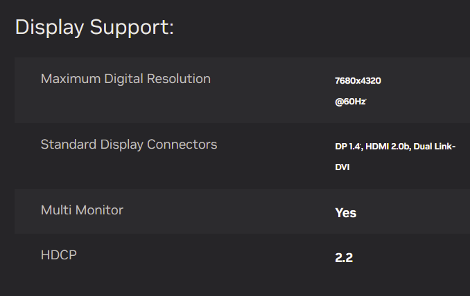This screenshot has width=470, height=296.
Task: Click the word "Standard" in the connectors label
Action: [x=69, y=145]
